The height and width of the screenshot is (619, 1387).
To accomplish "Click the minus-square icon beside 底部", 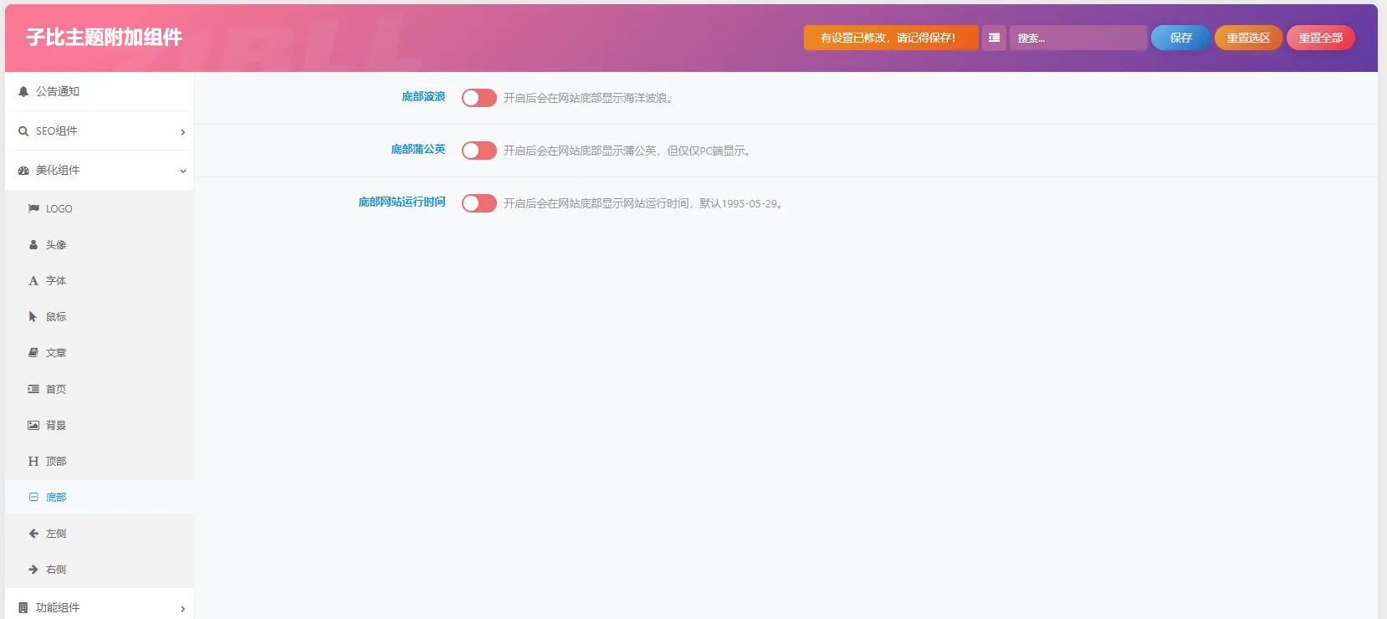I will click(x=33, y=497).
